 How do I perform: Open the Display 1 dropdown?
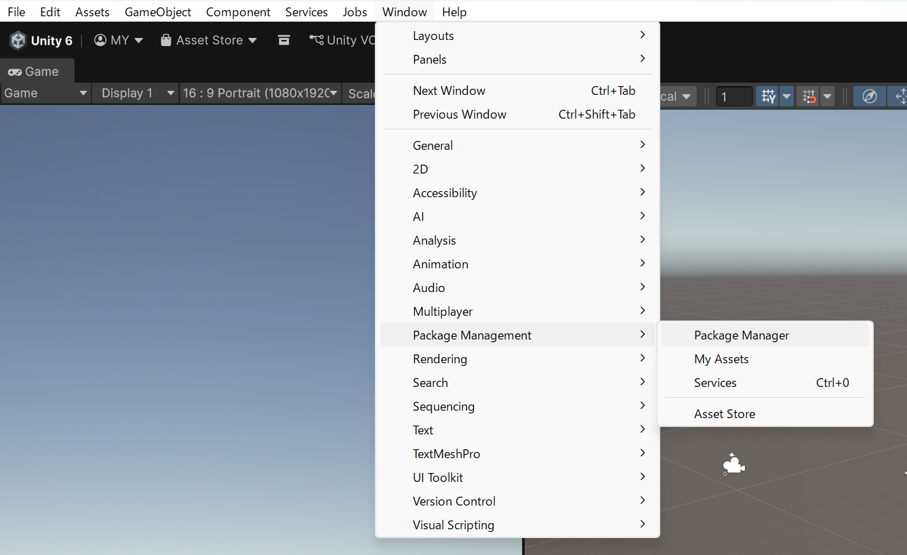tap(134, 94)
